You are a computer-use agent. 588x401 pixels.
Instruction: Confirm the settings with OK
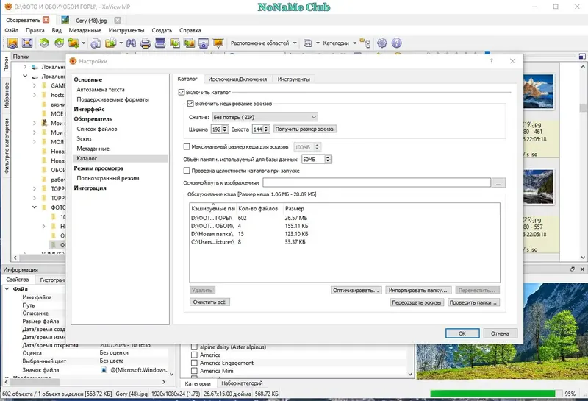pyautogui.click(x=462, y=333)
